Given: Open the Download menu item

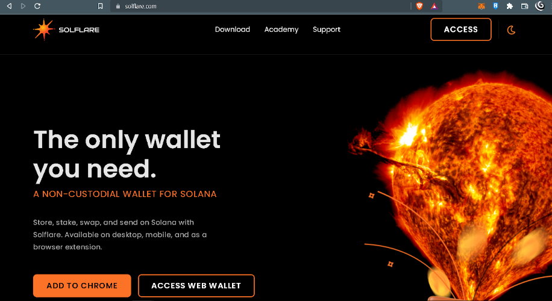Looking at the screenshot, I should click(x=233, y=29).
